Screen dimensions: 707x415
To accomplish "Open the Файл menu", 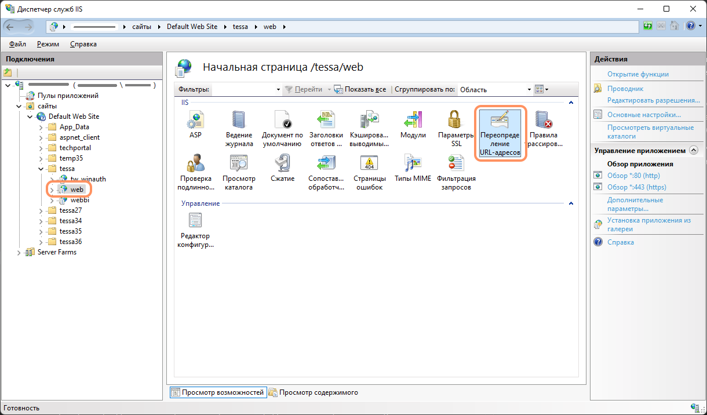I will [x=17, y=44].
